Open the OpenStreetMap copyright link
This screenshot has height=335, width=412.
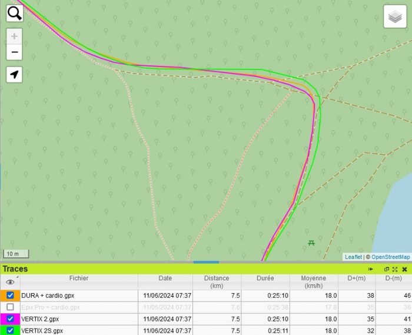pyautogui.click(x=390, y=257)
